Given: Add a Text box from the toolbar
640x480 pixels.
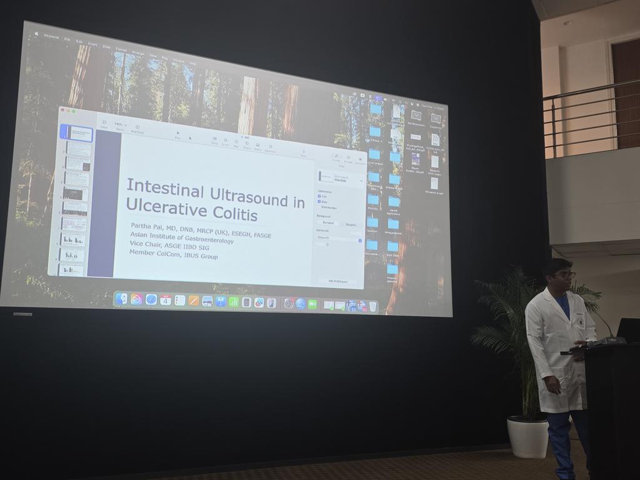Looking at the screenshot, I should click(x=236, y=144).
